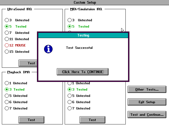Click the MIDI/Emulataion IRQ group label
This screenshot has height=126, width=169.
(86, 9)
